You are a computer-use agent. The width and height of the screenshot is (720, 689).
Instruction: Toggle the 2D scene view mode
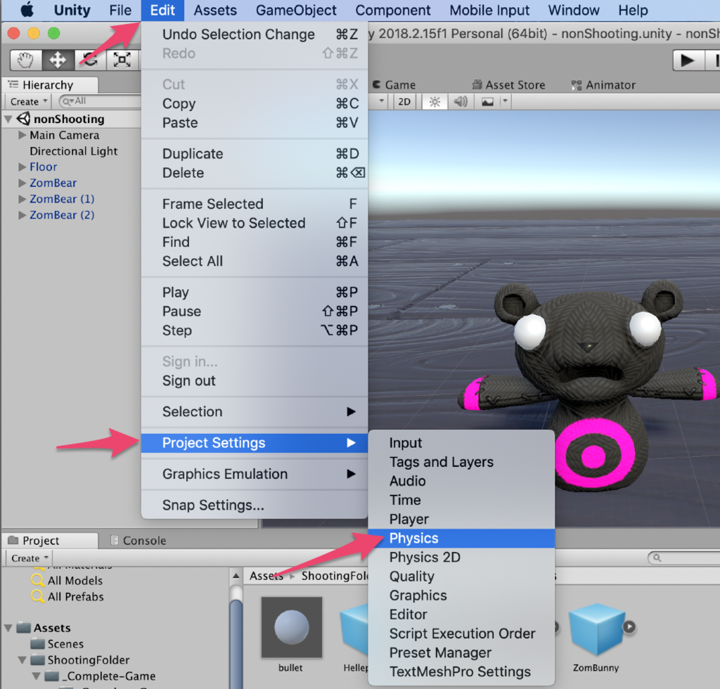coord(404,101)
